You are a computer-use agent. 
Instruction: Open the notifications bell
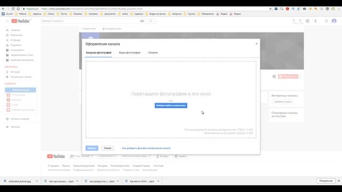[x=327, y=21]
